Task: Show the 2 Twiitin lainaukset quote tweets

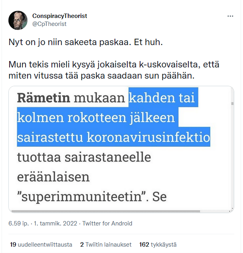Action: pos(106,245)
